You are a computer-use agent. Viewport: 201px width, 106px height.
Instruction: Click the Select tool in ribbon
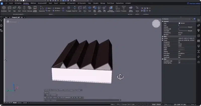tap(137, 9)
